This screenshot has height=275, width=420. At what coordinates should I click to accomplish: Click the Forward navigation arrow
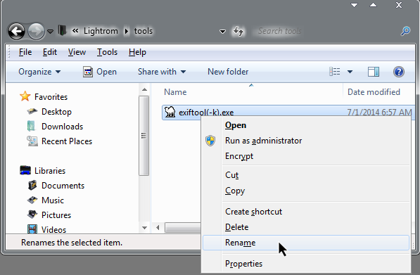(36, 32)
